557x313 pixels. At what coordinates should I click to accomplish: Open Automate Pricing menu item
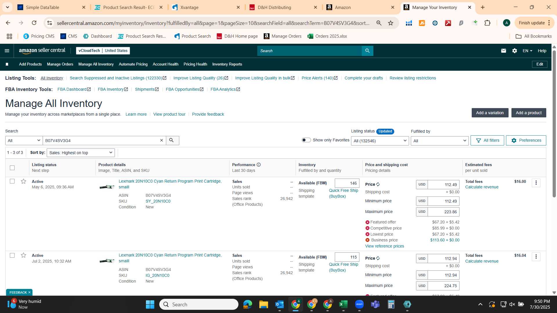point(133,64)
